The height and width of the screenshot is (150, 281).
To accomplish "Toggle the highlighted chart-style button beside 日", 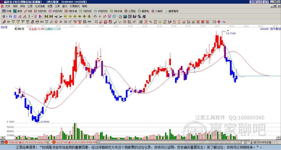I will point(11,17).
